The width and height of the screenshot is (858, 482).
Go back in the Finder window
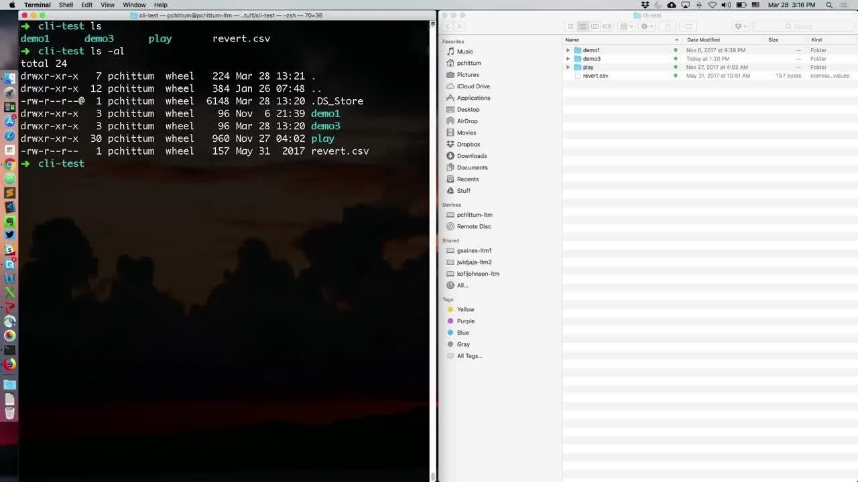coord(448,26)
